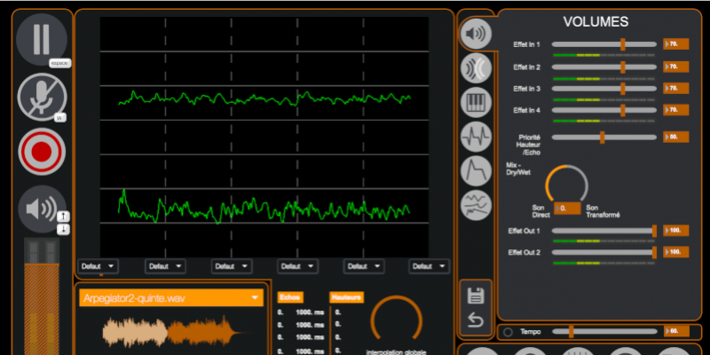
Task: Open the piano keyboard panel
Action: click(477, 102)
